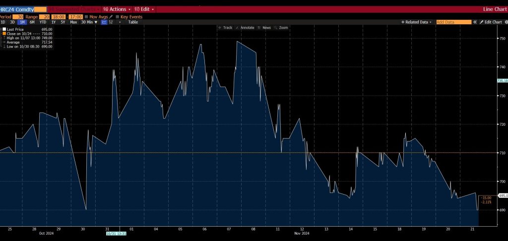Switch to the 6M time range
Screen dimensions: 508x241
click(32, 22)
